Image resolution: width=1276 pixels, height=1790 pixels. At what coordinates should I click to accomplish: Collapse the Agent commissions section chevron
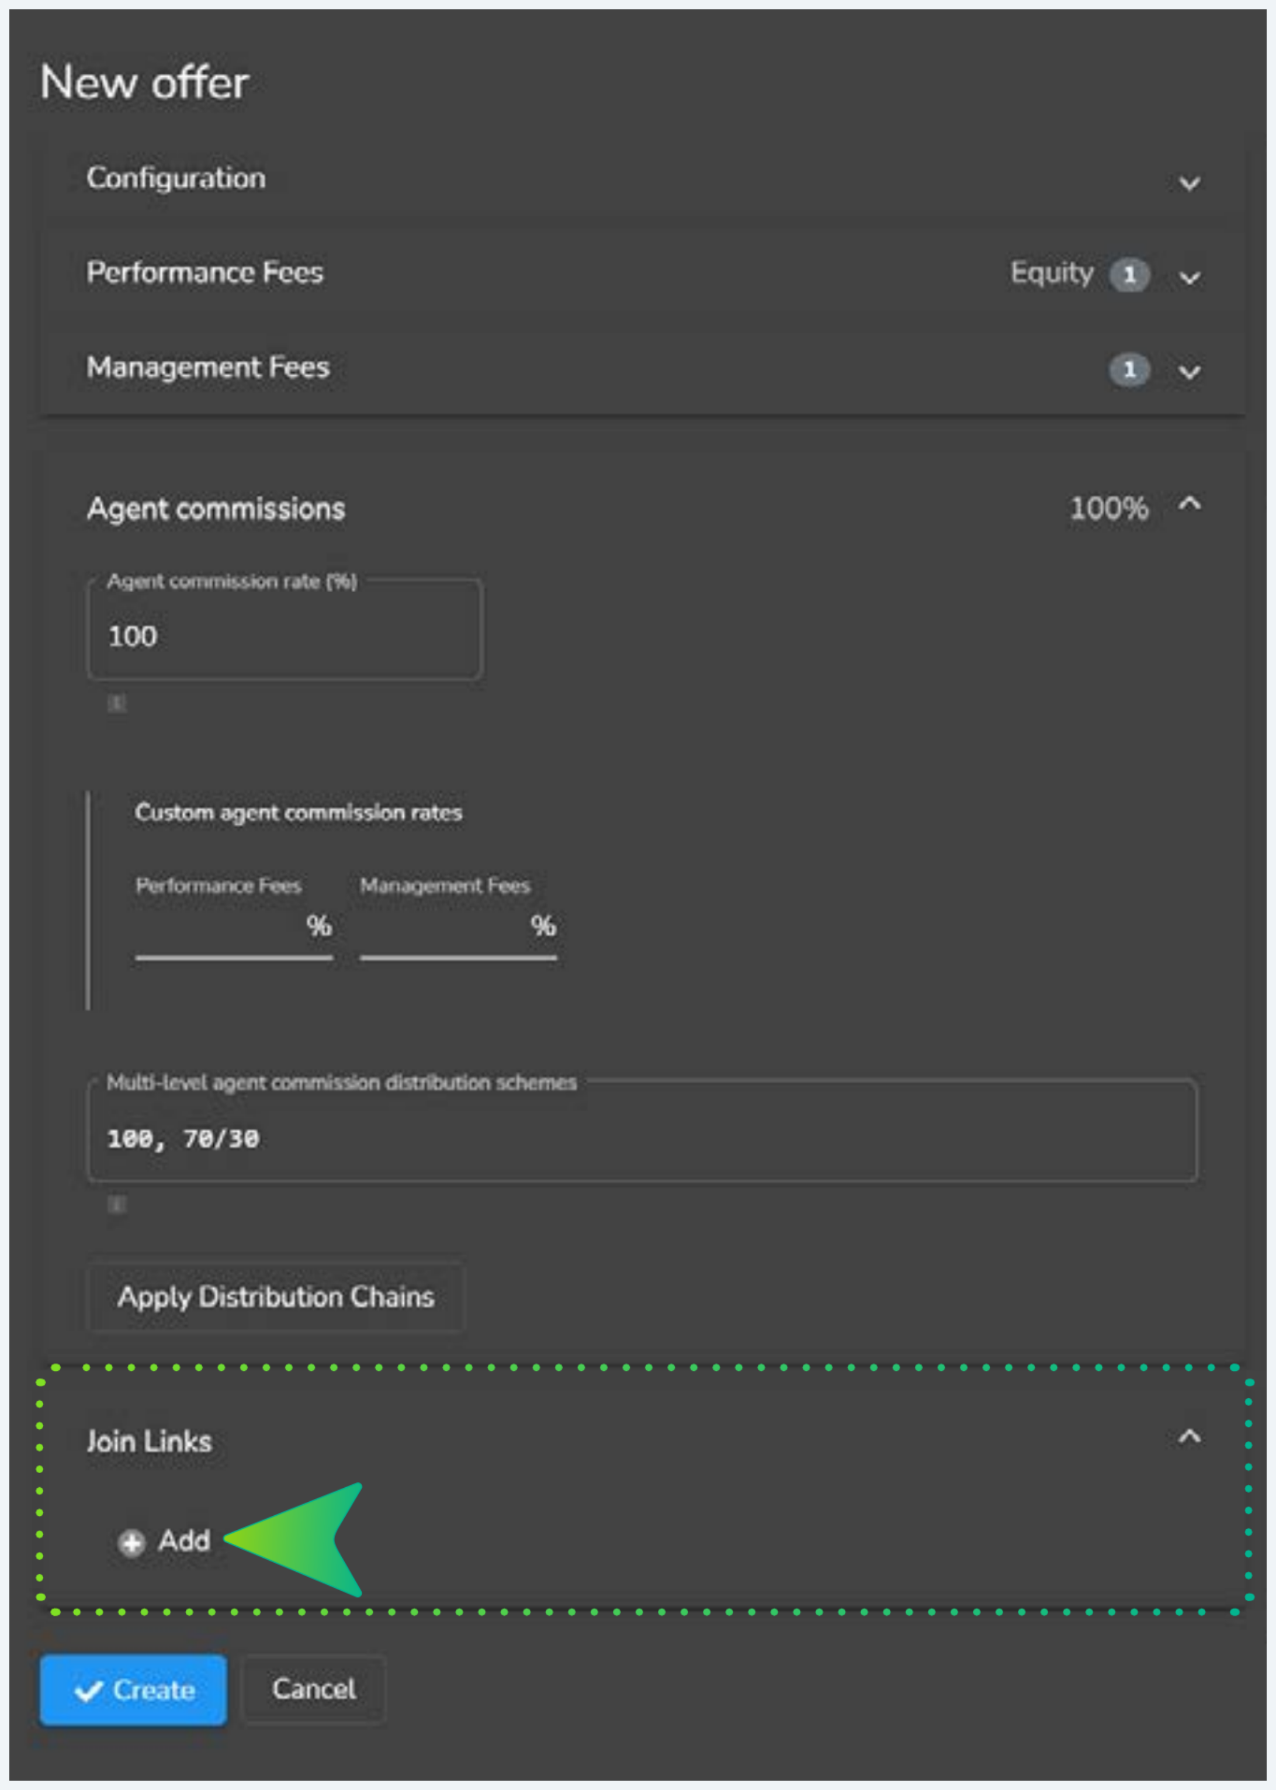pyautogui.click(x=1189, y=503)
